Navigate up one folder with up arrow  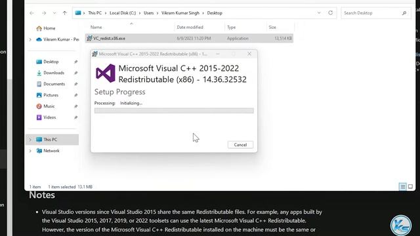coord(64,13)
